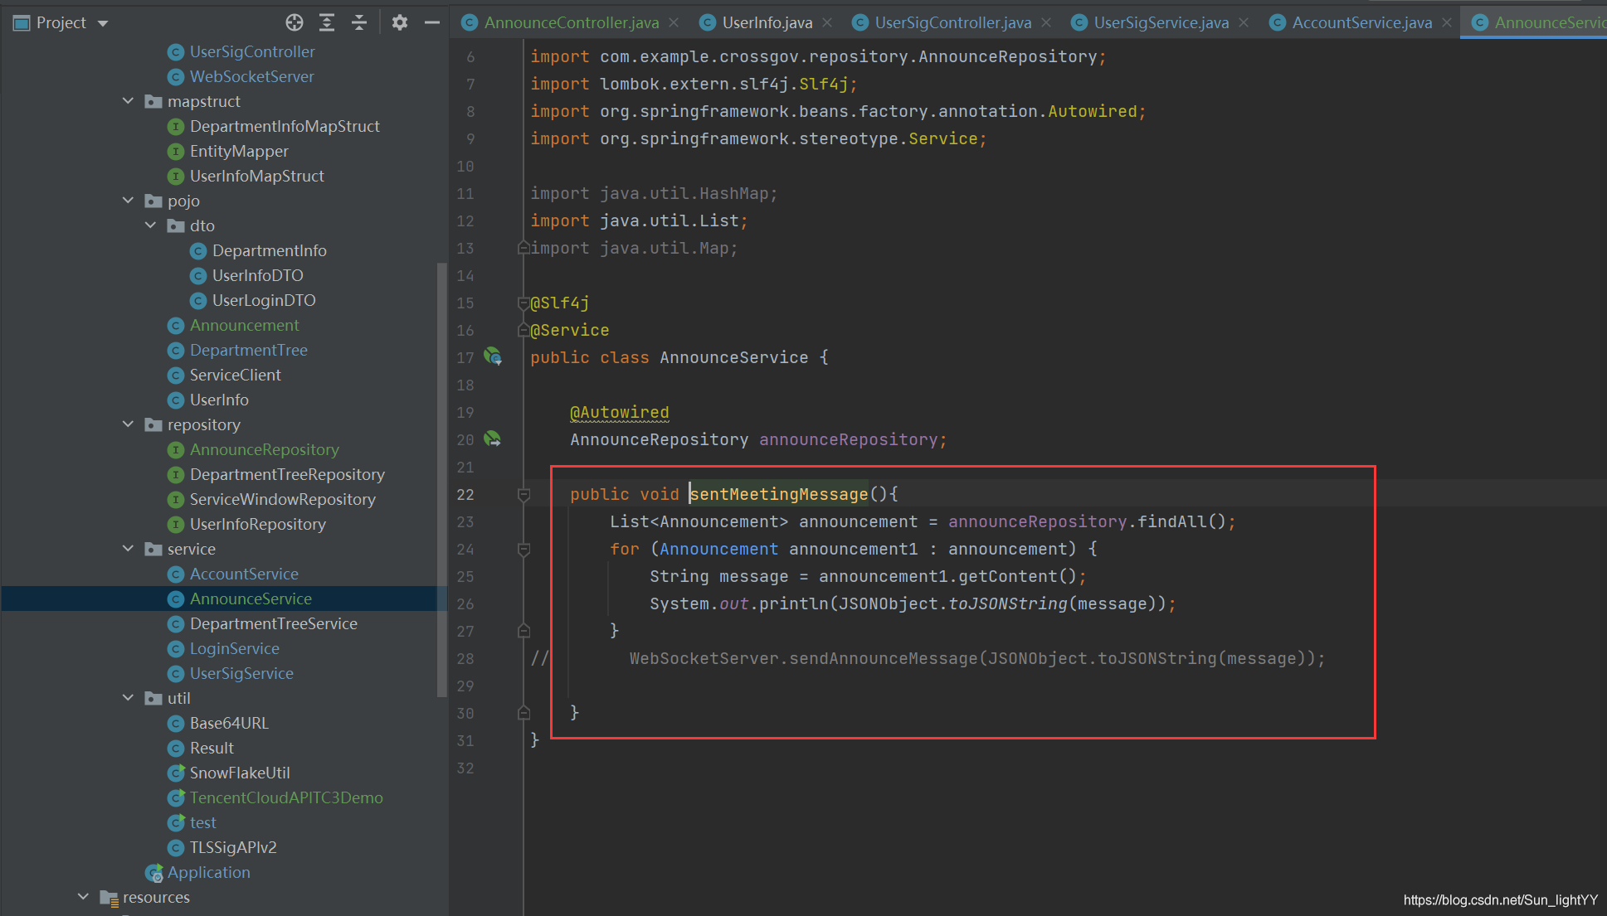The image size is (1607, 916).
Task: Click autowired dependency gutter icon on line 20
Action: click(x=493, y=439)
